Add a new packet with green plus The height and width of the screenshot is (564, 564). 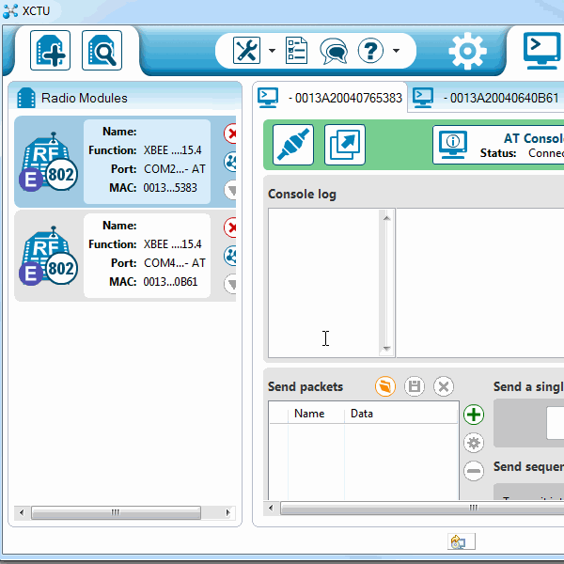[x=474, y=415]
